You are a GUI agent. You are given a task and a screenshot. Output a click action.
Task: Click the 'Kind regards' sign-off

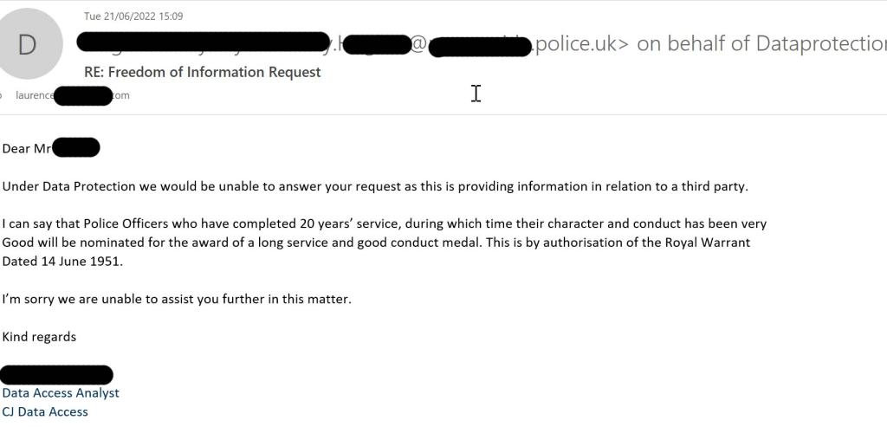pyautogui.click(x=39, y=336)
